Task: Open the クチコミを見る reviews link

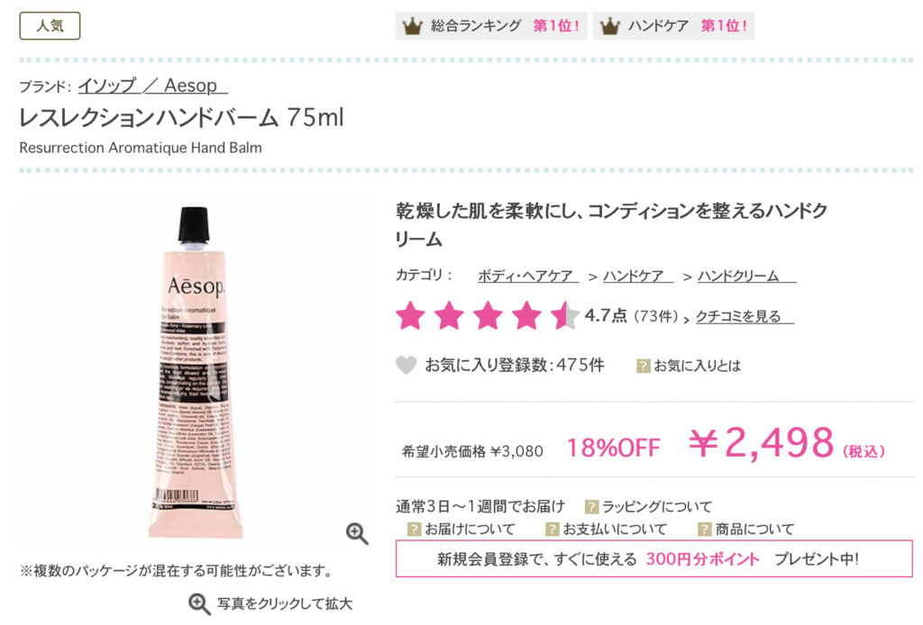Action: pos(745,316)
